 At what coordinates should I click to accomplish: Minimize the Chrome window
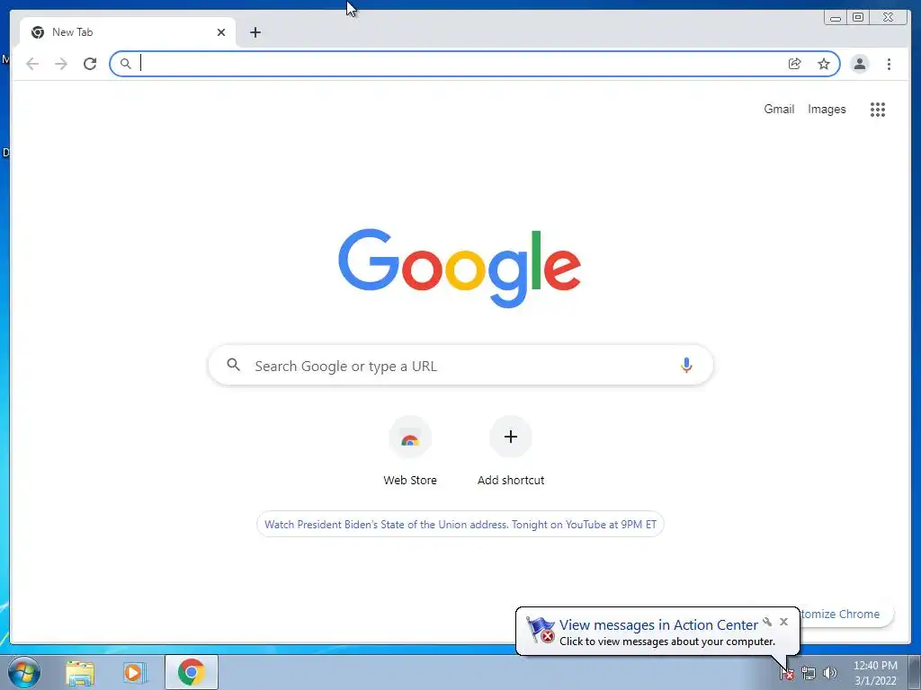836,18
